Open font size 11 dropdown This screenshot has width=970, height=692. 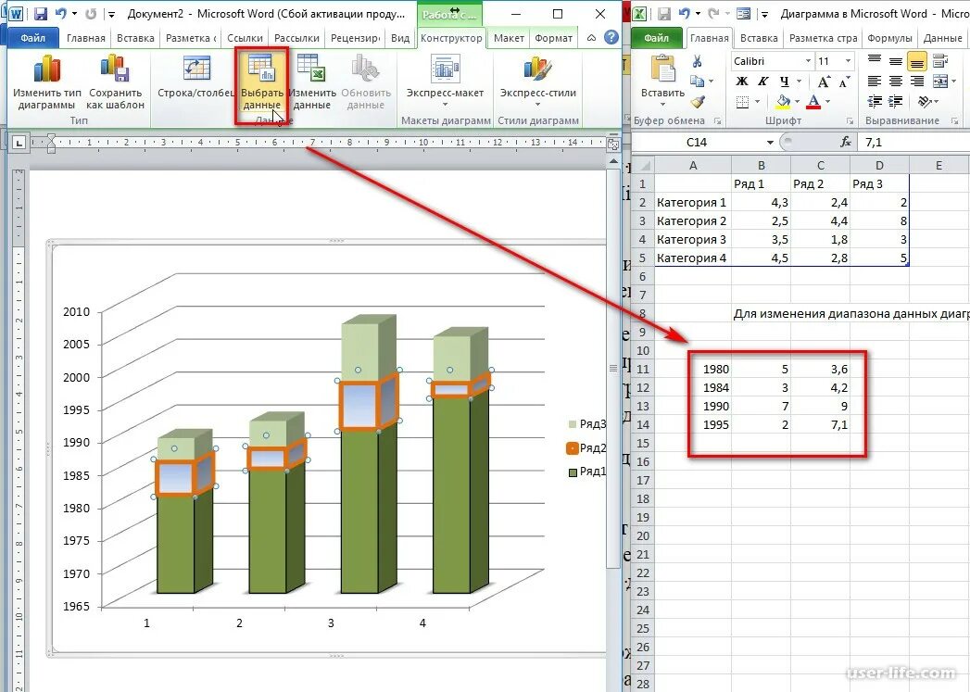(x=848, y=60)
